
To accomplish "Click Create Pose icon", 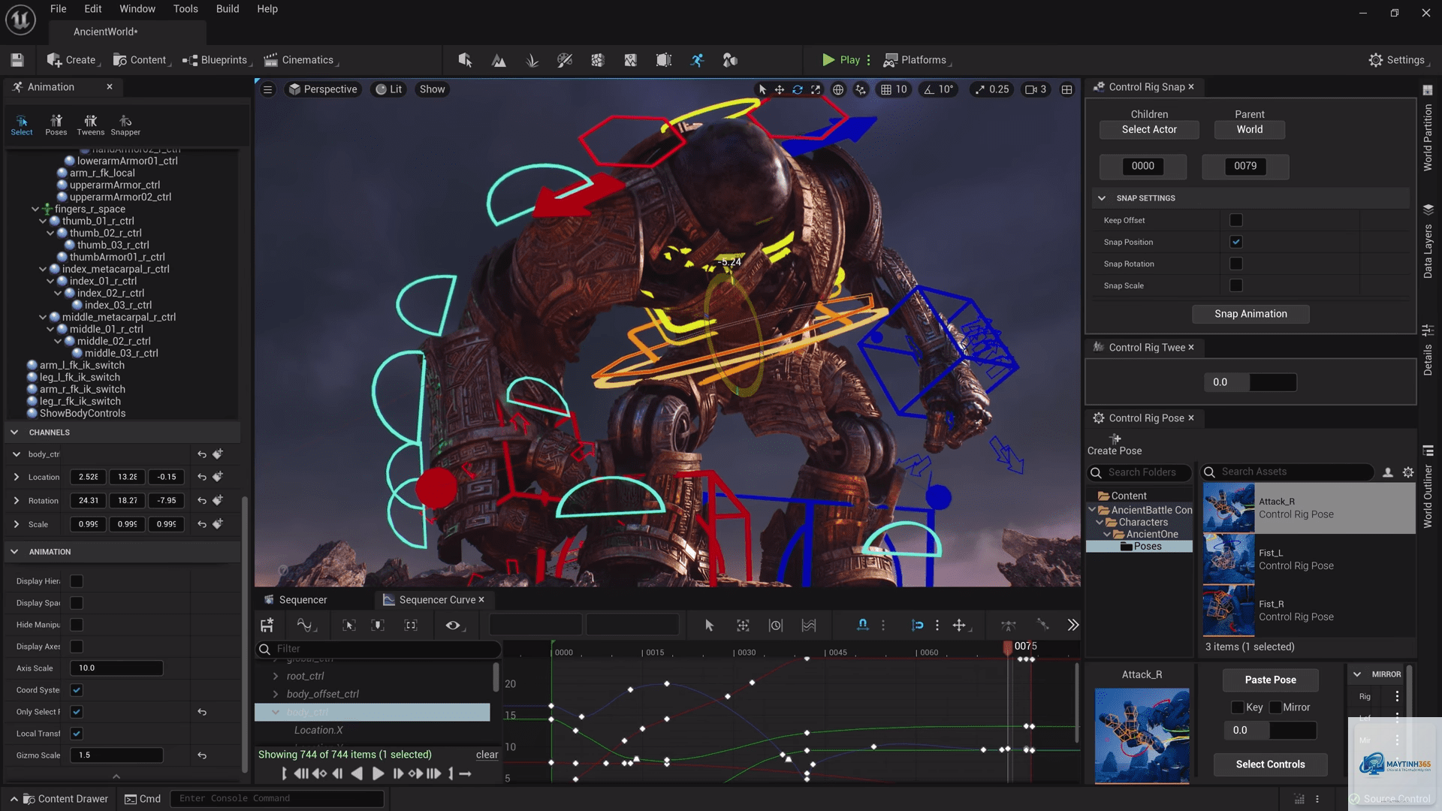I will (x=1115, y=439).
